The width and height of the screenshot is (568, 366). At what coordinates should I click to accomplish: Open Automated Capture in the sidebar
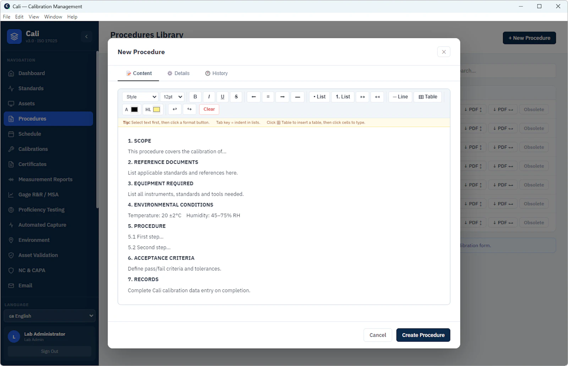click(48, 225)
